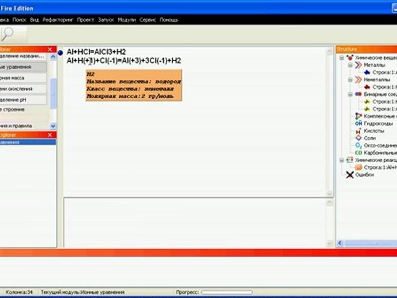Click the Химические реакции icon
The width and height of the screenshot is (397, 298).
click(350, 160)
